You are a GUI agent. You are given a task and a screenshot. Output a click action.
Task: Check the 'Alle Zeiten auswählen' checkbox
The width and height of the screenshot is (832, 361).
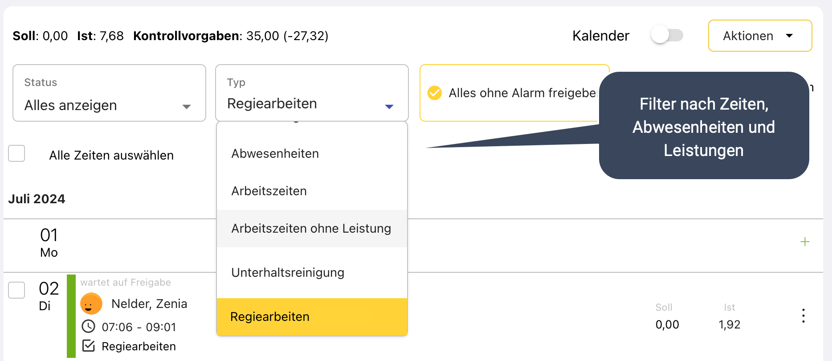pyautogui.click(x=17, y=154)
